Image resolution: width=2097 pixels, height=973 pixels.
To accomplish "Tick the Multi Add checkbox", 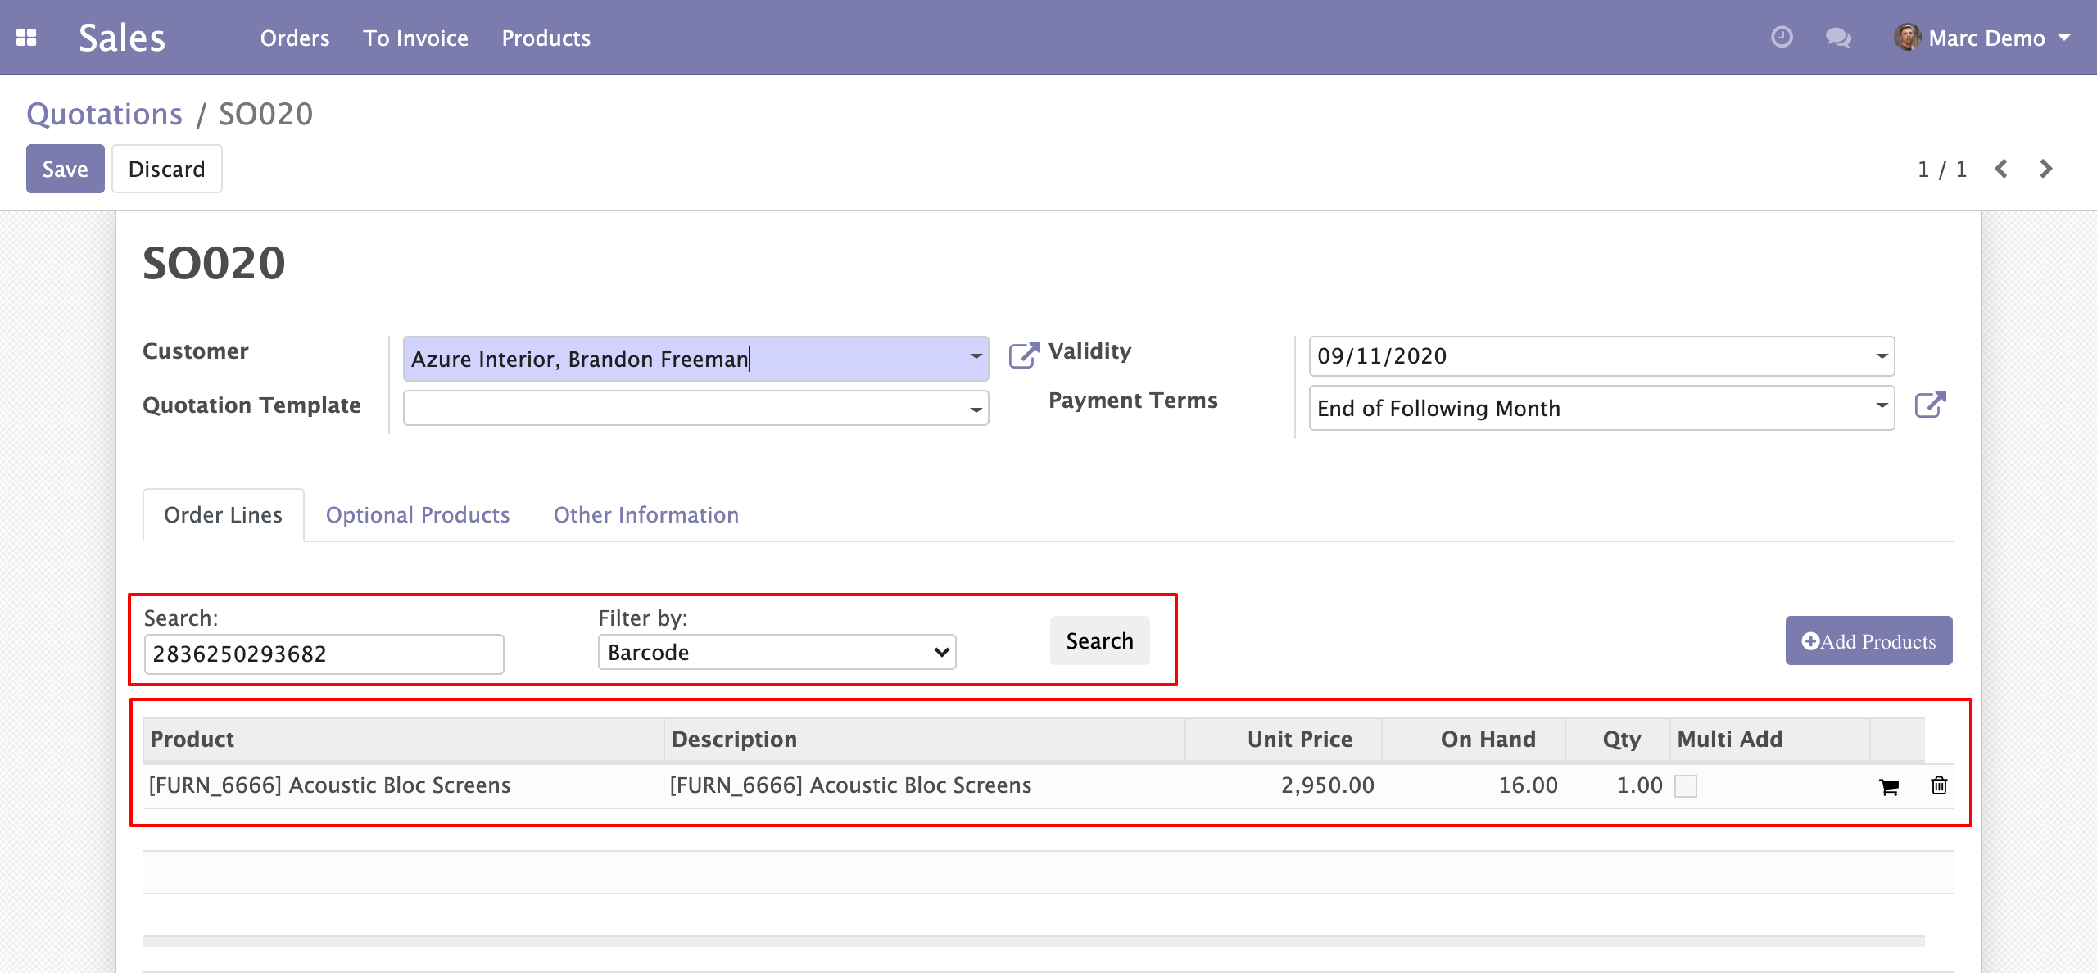I will click(1686, 786).
